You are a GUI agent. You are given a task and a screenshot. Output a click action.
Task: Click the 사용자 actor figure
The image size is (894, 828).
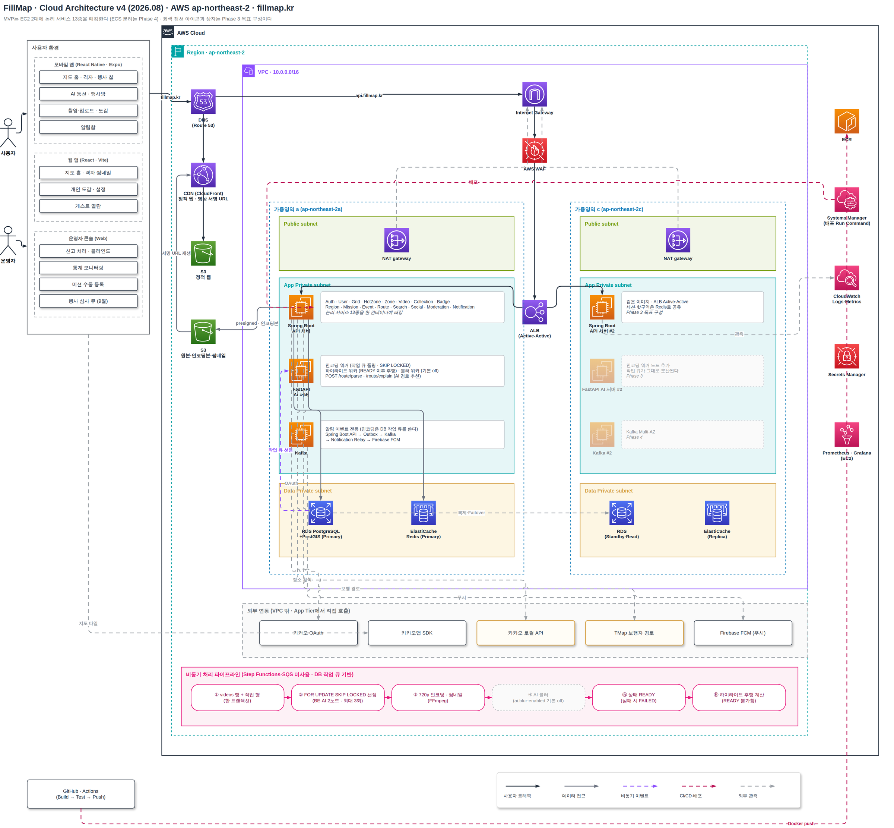(7, 133)
